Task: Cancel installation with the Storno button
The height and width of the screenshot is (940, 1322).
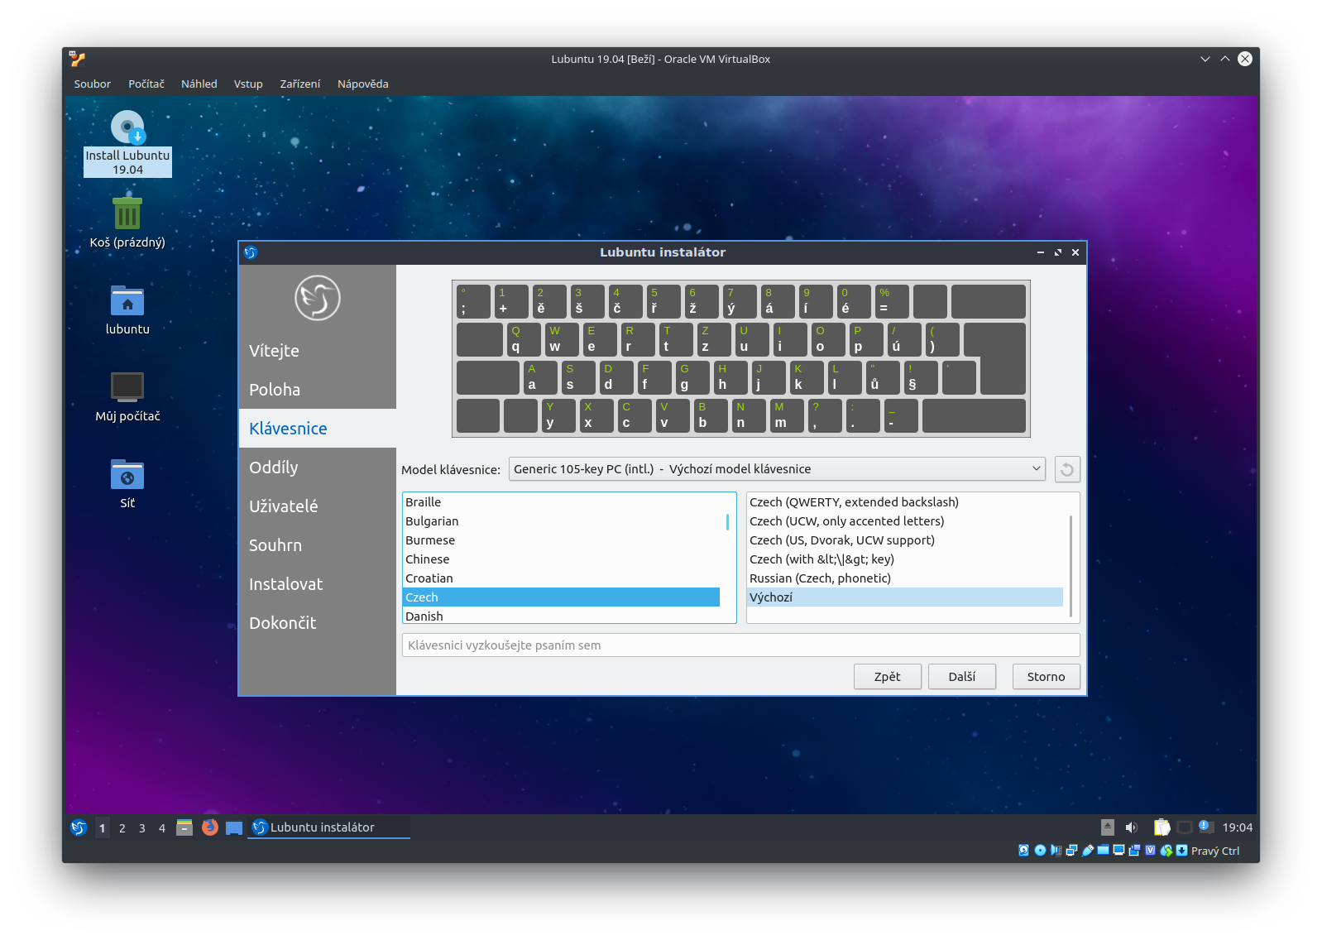Action: pos(1047,676)
